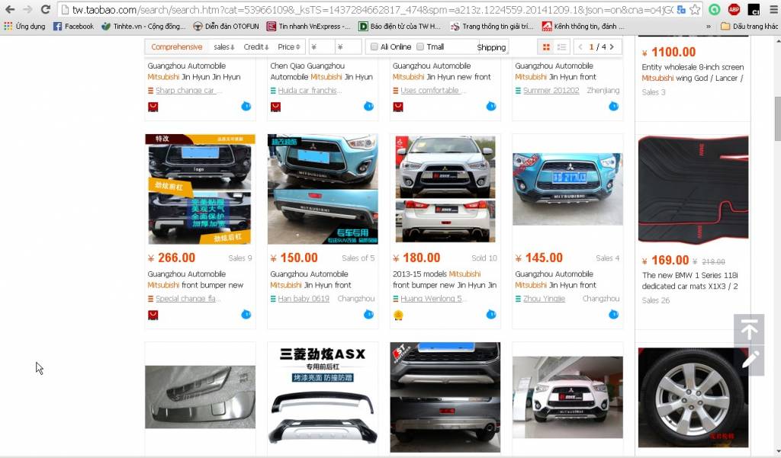
Task: Open the ¥145.00 blue car product image
Action: coord(567,189)
